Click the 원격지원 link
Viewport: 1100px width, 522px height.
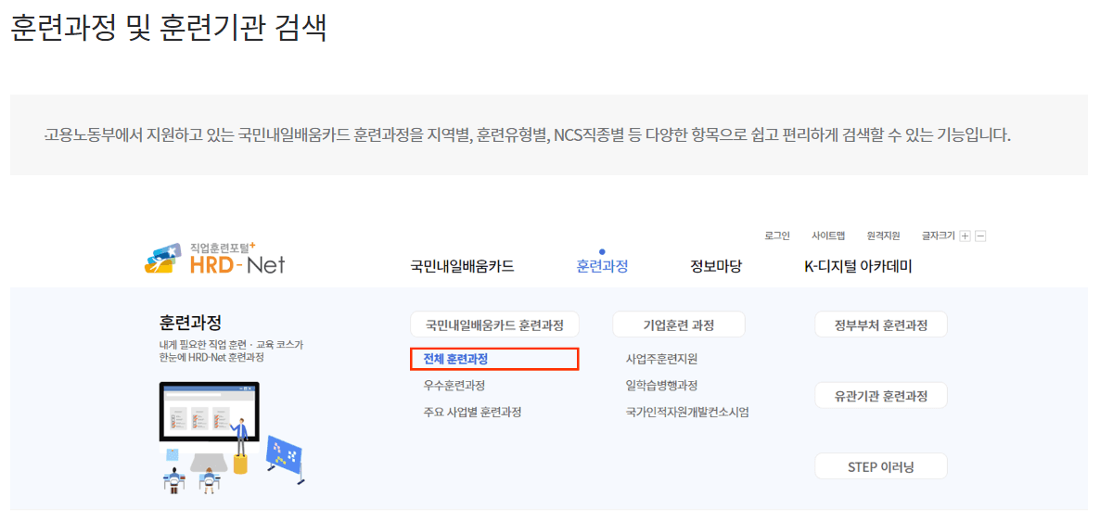[x=883, y=236]
